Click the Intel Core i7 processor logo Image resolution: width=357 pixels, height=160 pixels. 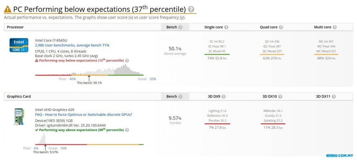click(x=19, y=45)
